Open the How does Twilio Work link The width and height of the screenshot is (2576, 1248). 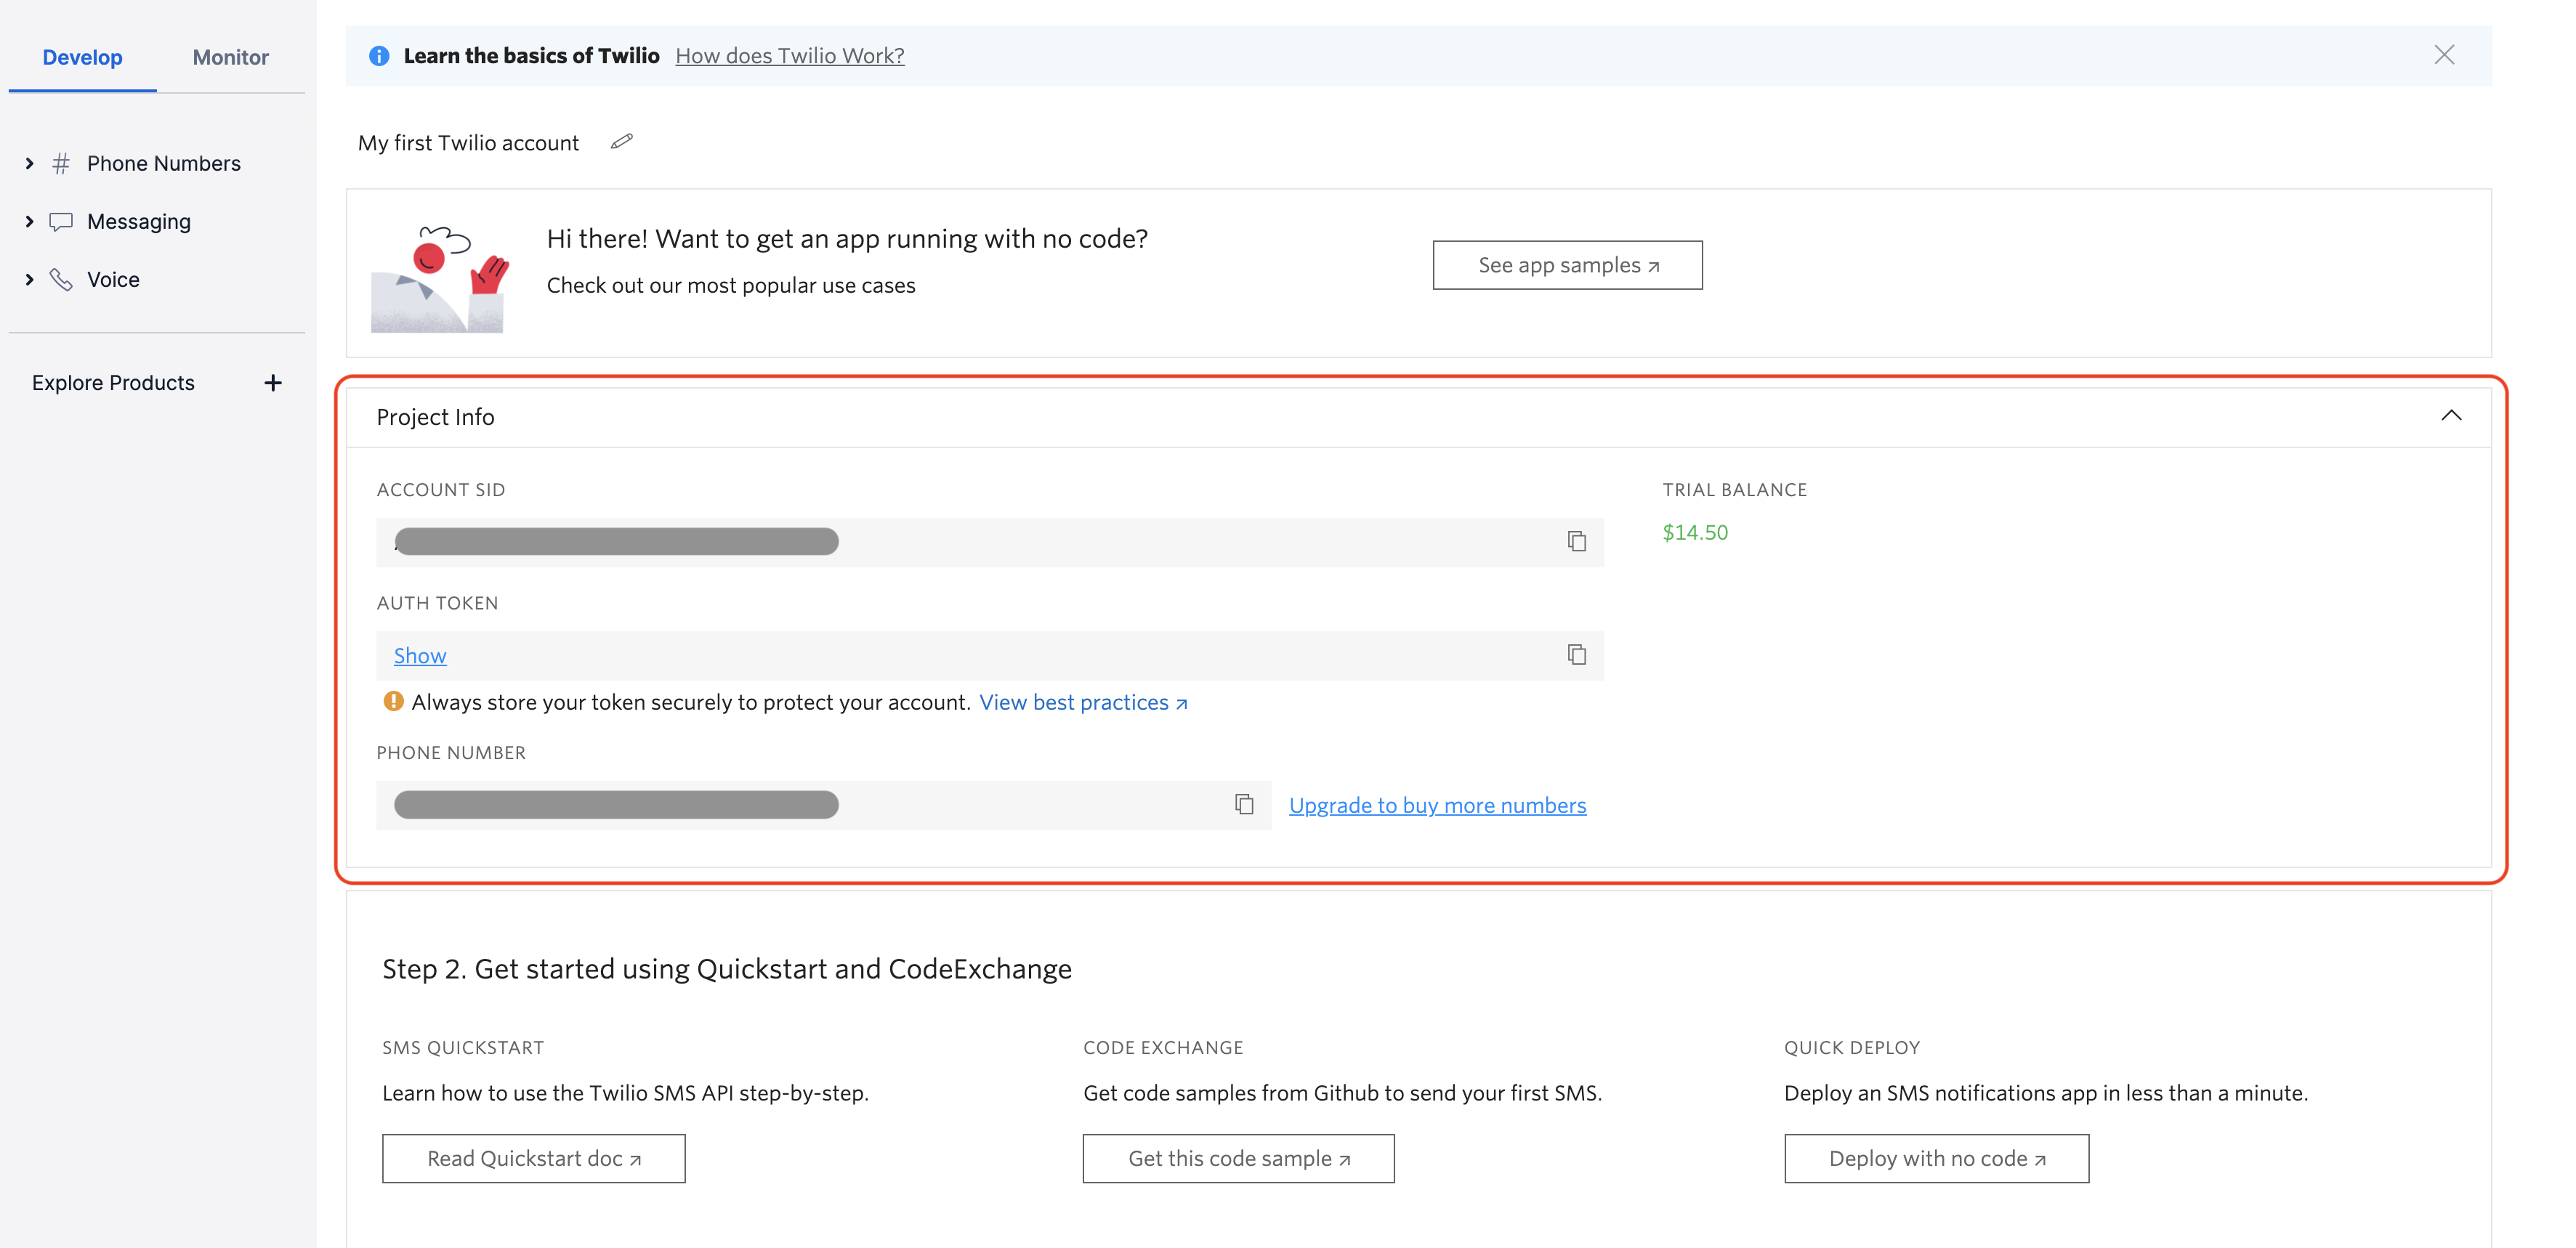[x=790, y=56]
